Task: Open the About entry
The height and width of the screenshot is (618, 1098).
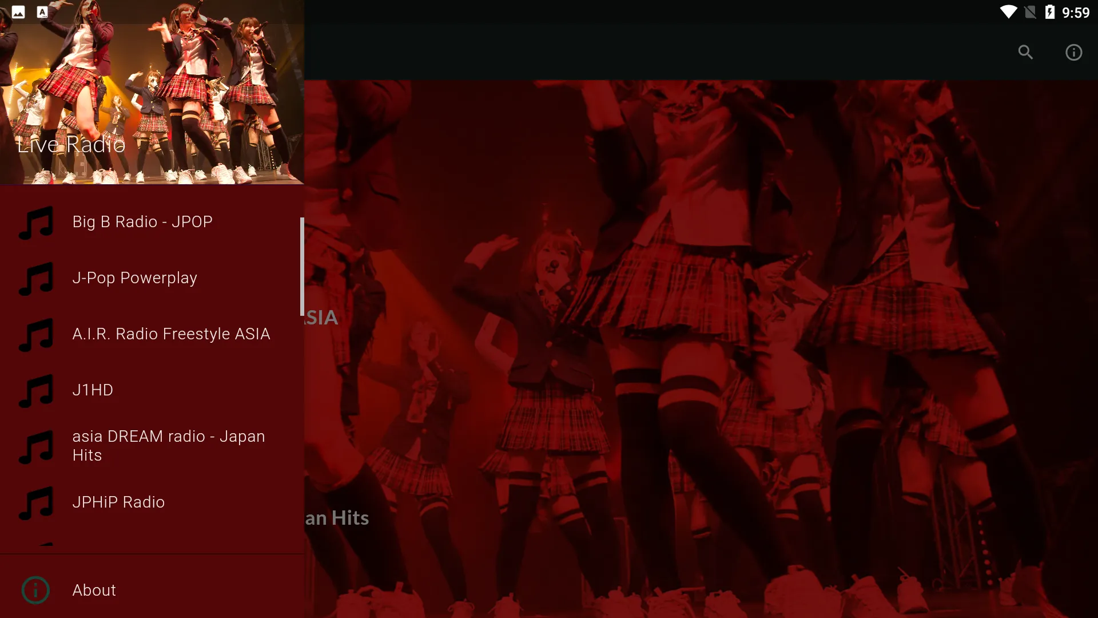Action: click(x=152, y=590)
